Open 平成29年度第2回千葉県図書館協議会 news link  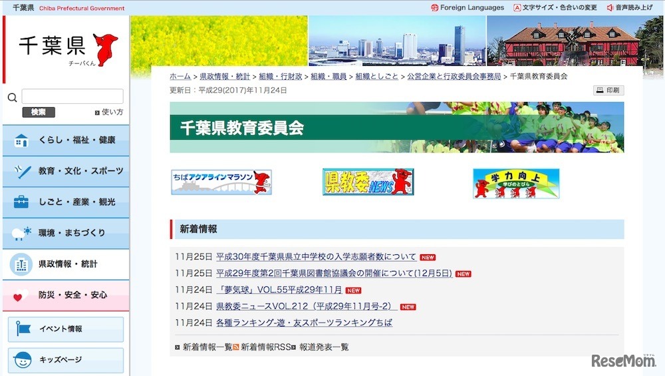point(334,274)
